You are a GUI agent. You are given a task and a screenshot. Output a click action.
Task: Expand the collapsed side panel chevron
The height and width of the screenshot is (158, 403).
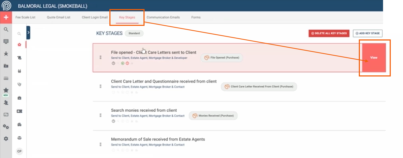tap(28, 33)
